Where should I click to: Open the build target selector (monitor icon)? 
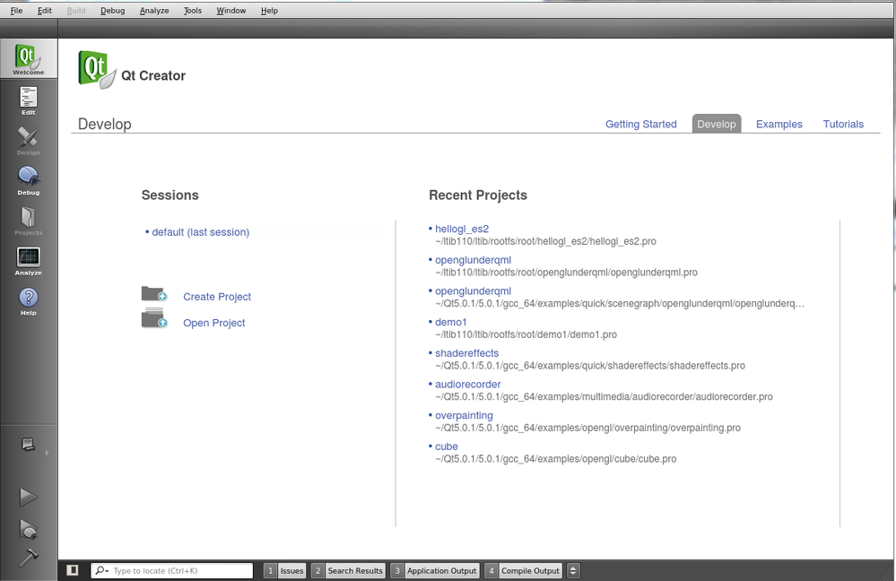28,444
